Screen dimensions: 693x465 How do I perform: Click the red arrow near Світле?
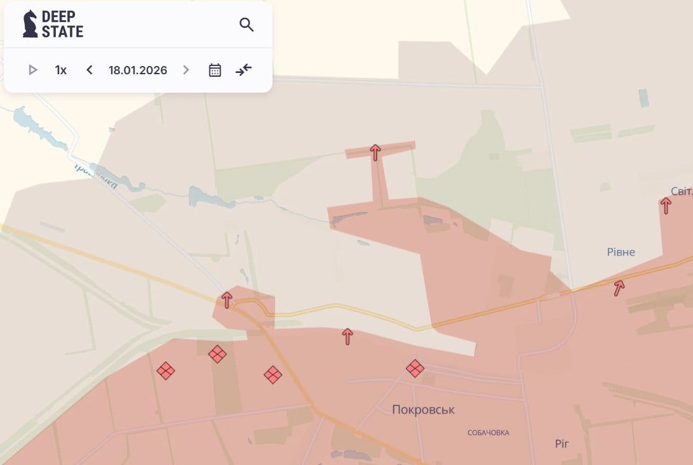click(667, 204)
